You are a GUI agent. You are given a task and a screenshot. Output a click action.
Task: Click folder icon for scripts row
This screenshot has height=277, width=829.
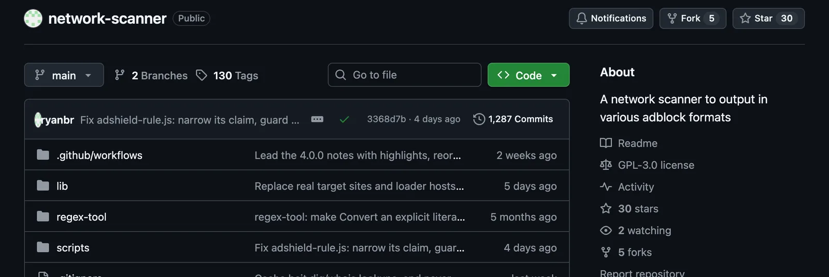pos(43,247)
